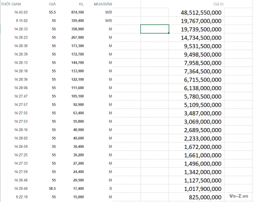The width and height of the screenshot is (253, 202).
Task: Select the cell with value 3,069,000,000
Action: coord(197,122)
